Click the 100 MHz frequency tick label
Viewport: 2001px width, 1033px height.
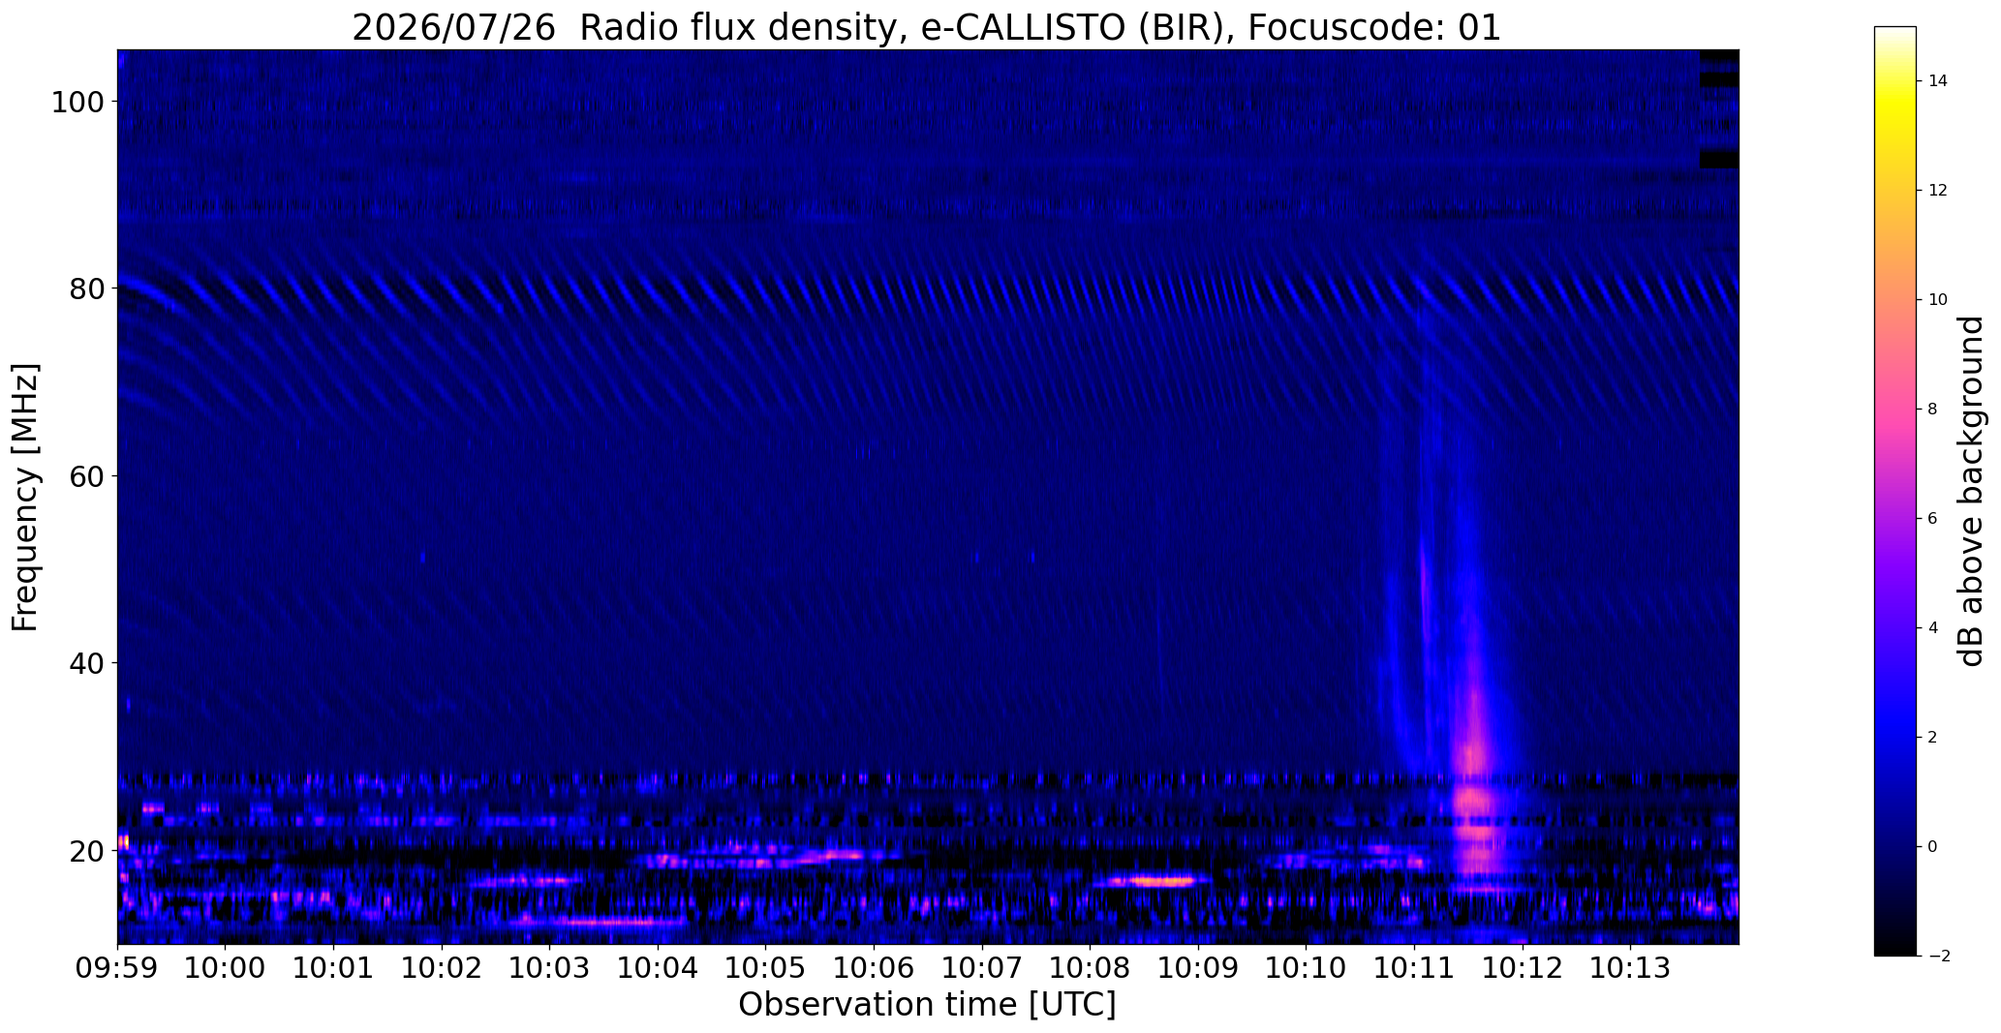click(77, 102)
